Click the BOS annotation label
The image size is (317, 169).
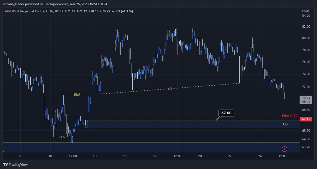62,137
